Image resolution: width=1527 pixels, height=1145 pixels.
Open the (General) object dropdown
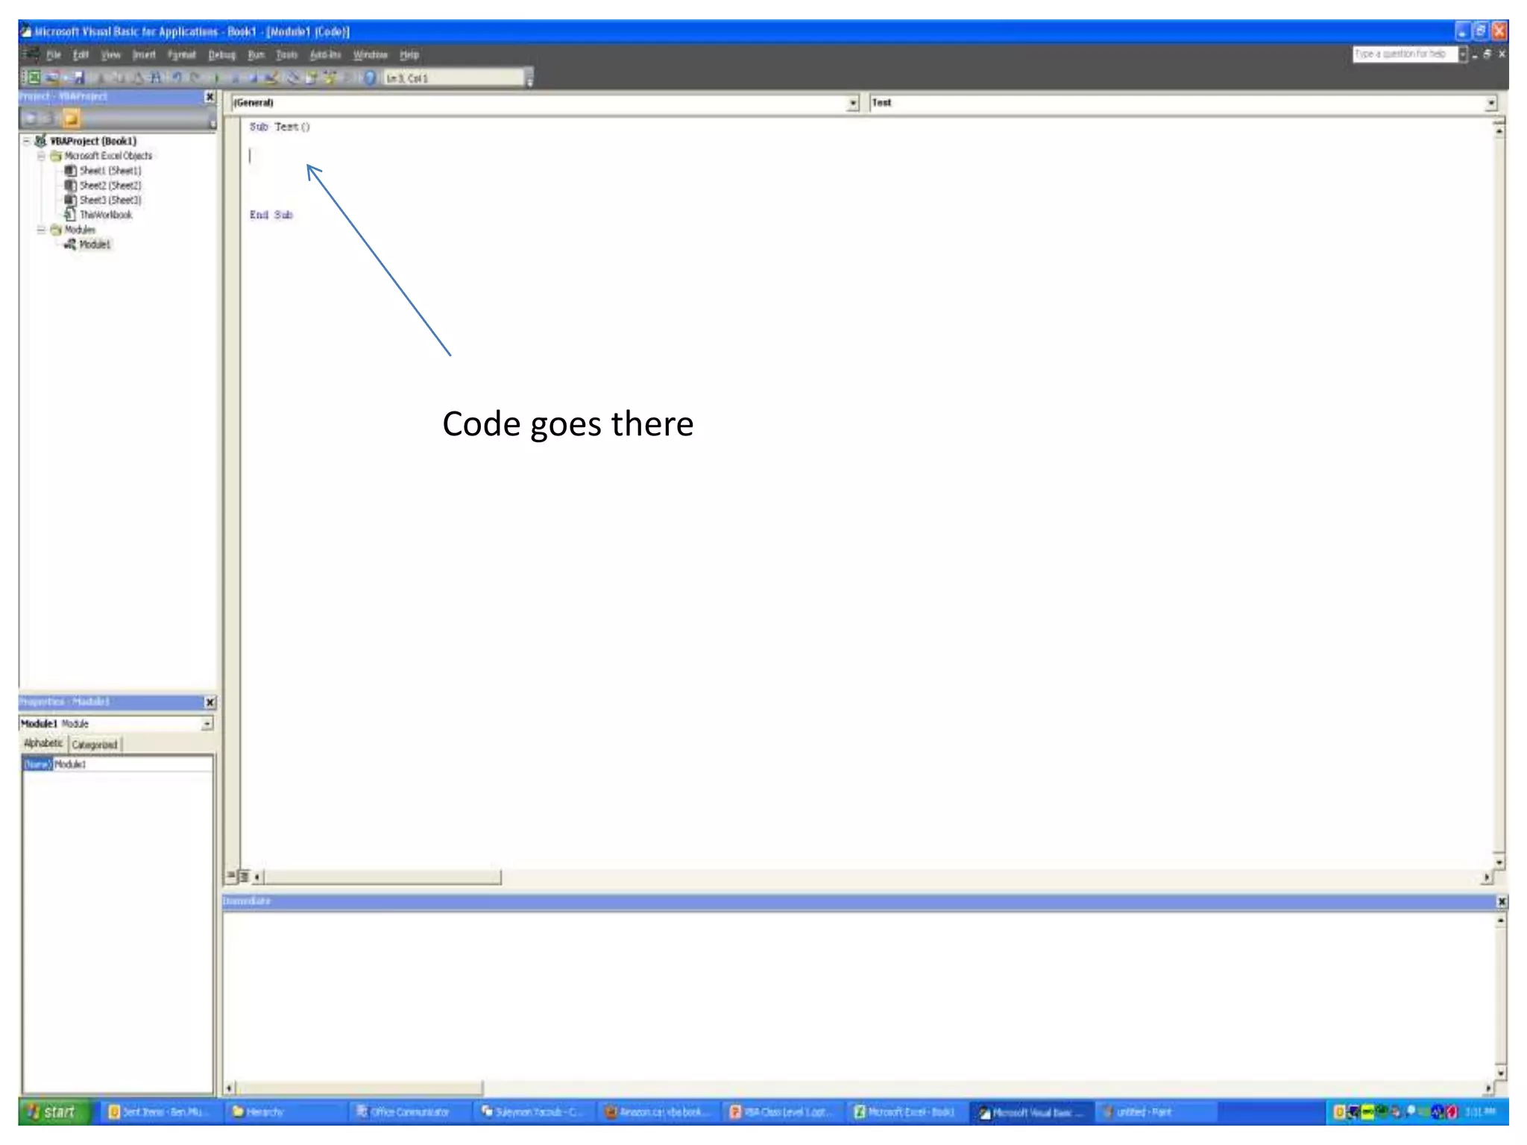pyautogui.click(x=853, y=103)
